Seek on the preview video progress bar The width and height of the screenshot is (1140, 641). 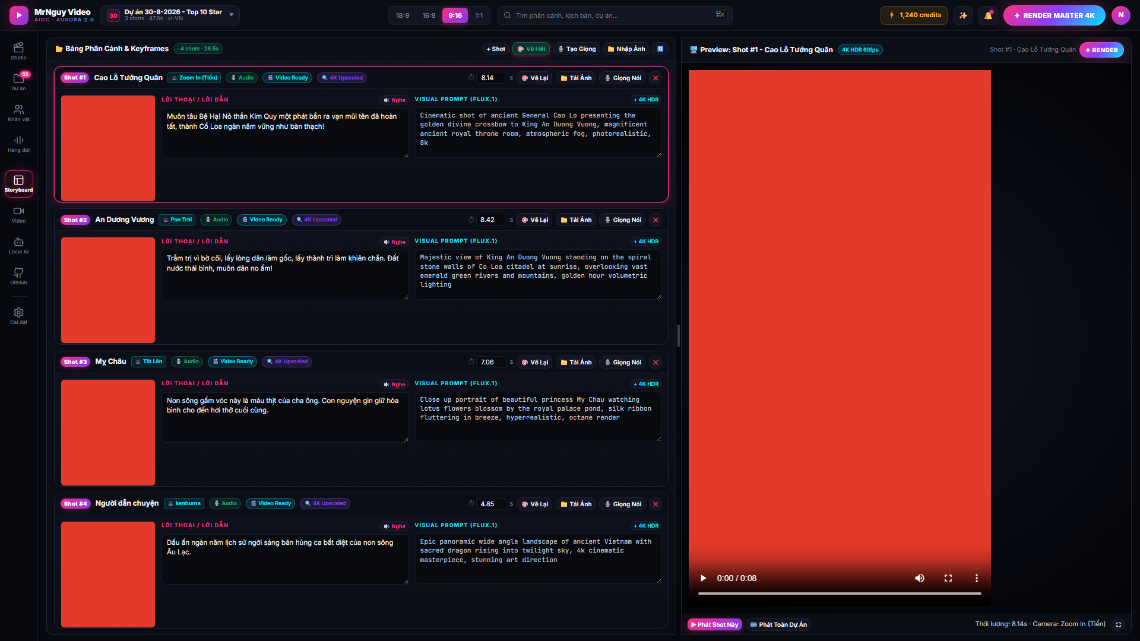coord(840,593)
